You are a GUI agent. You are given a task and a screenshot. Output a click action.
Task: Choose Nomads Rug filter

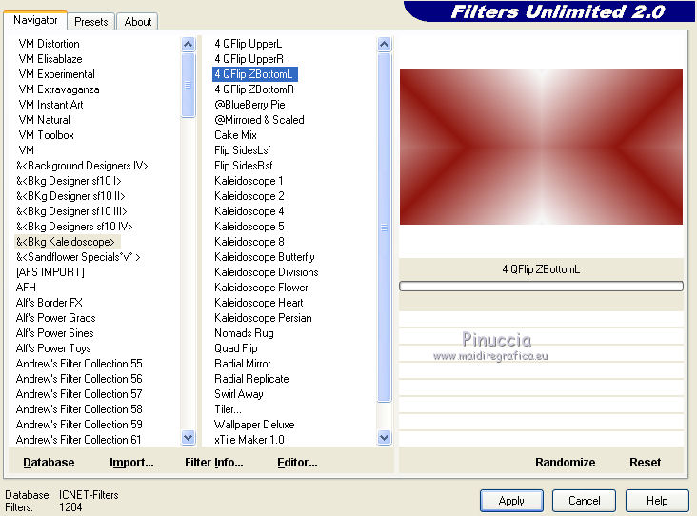pos(244,332)
